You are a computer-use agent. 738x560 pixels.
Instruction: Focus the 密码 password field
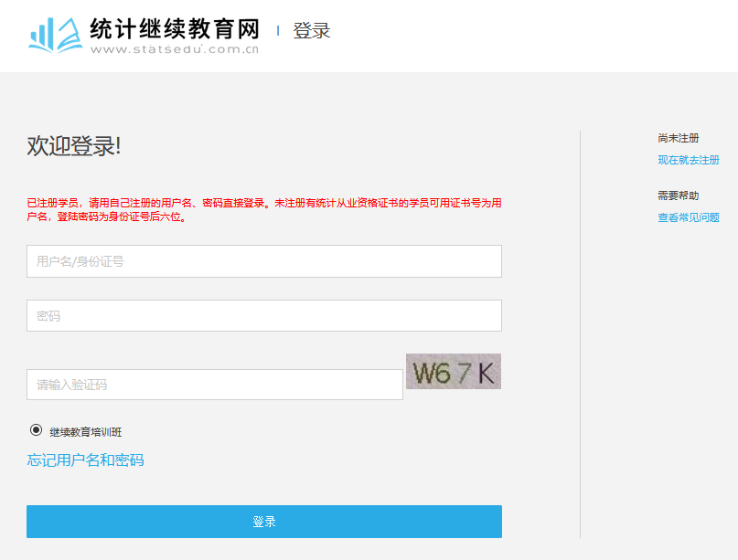[264, 315]
